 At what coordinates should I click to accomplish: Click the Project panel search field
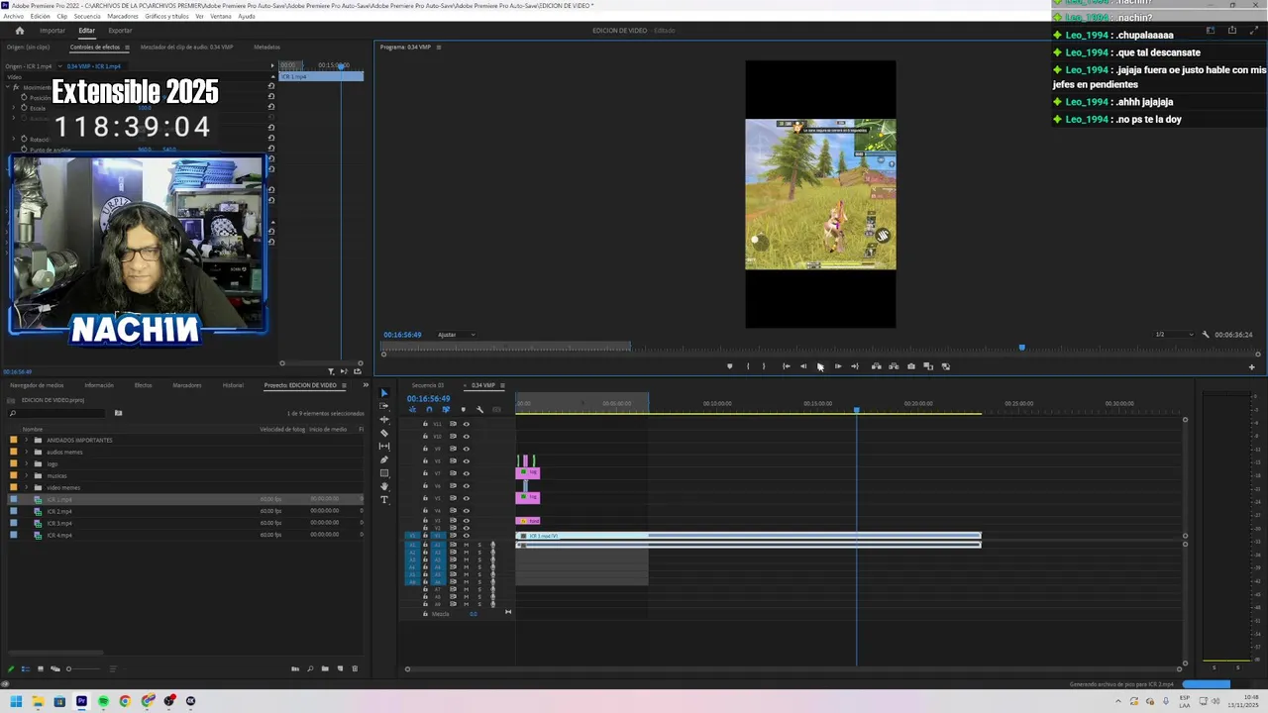pos(57,413)
